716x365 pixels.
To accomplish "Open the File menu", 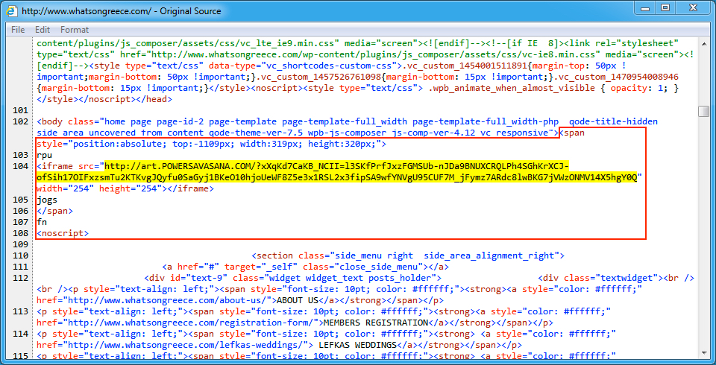I will pyautogui.click(x=18, y=30).
